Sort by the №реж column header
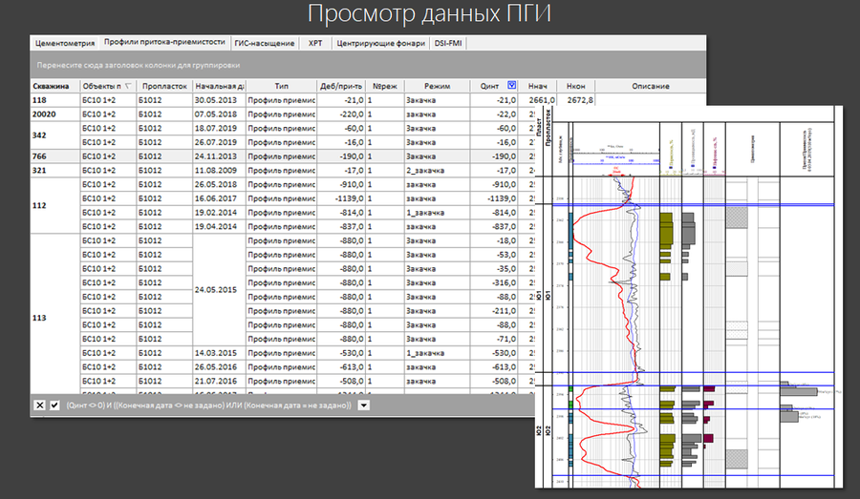Image resolution: width=860 pixels, height=499 pixels. [385, 86]
